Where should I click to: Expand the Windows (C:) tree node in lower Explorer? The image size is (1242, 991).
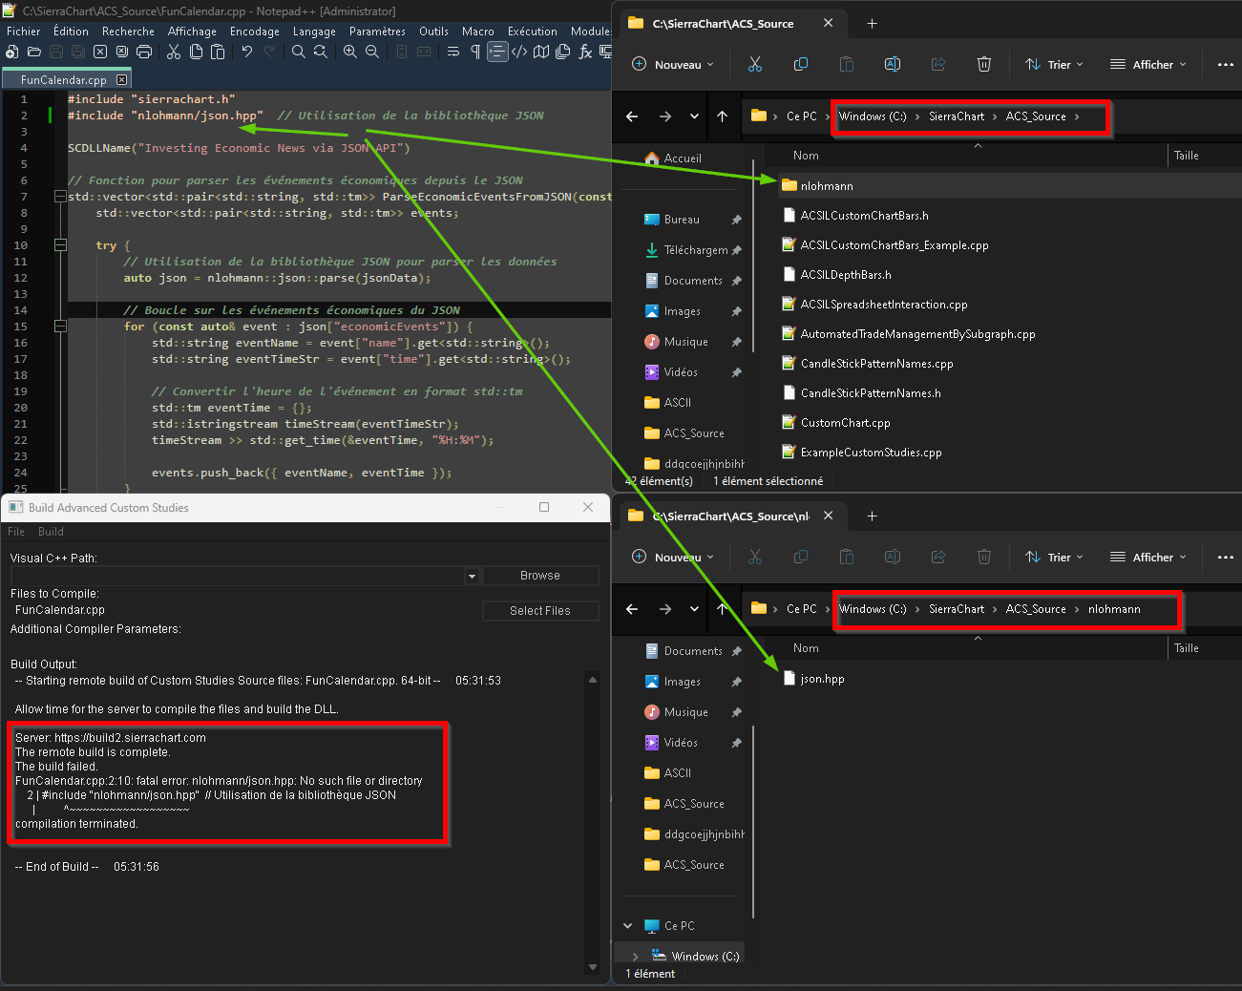tap(635, 957)
